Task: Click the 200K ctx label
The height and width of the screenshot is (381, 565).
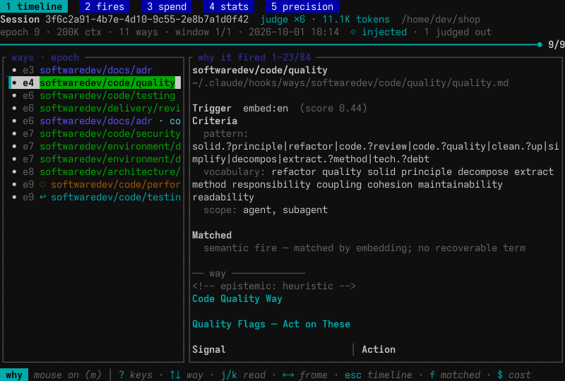Action: [79, 32]
